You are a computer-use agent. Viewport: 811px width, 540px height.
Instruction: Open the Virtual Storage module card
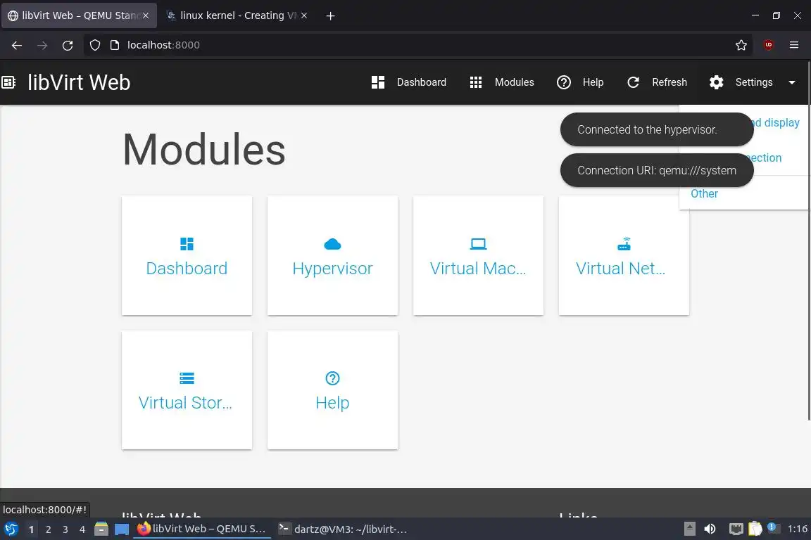pos(187,390)
